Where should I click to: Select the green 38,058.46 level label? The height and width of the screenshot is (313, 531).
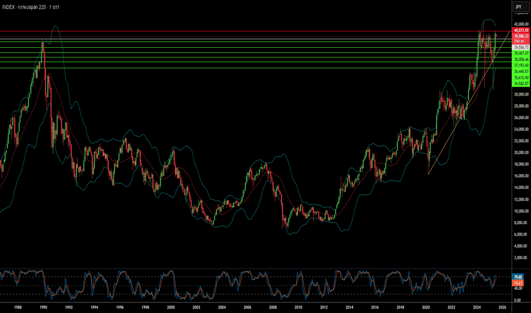pyautogui.click(x=521, y=59)
